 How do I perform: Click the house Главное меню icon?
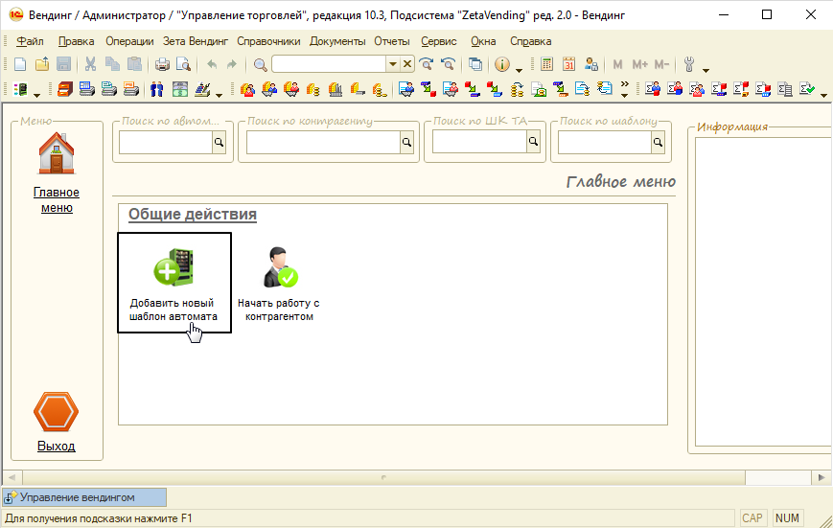pyautogui.click(x=57, y=154)
